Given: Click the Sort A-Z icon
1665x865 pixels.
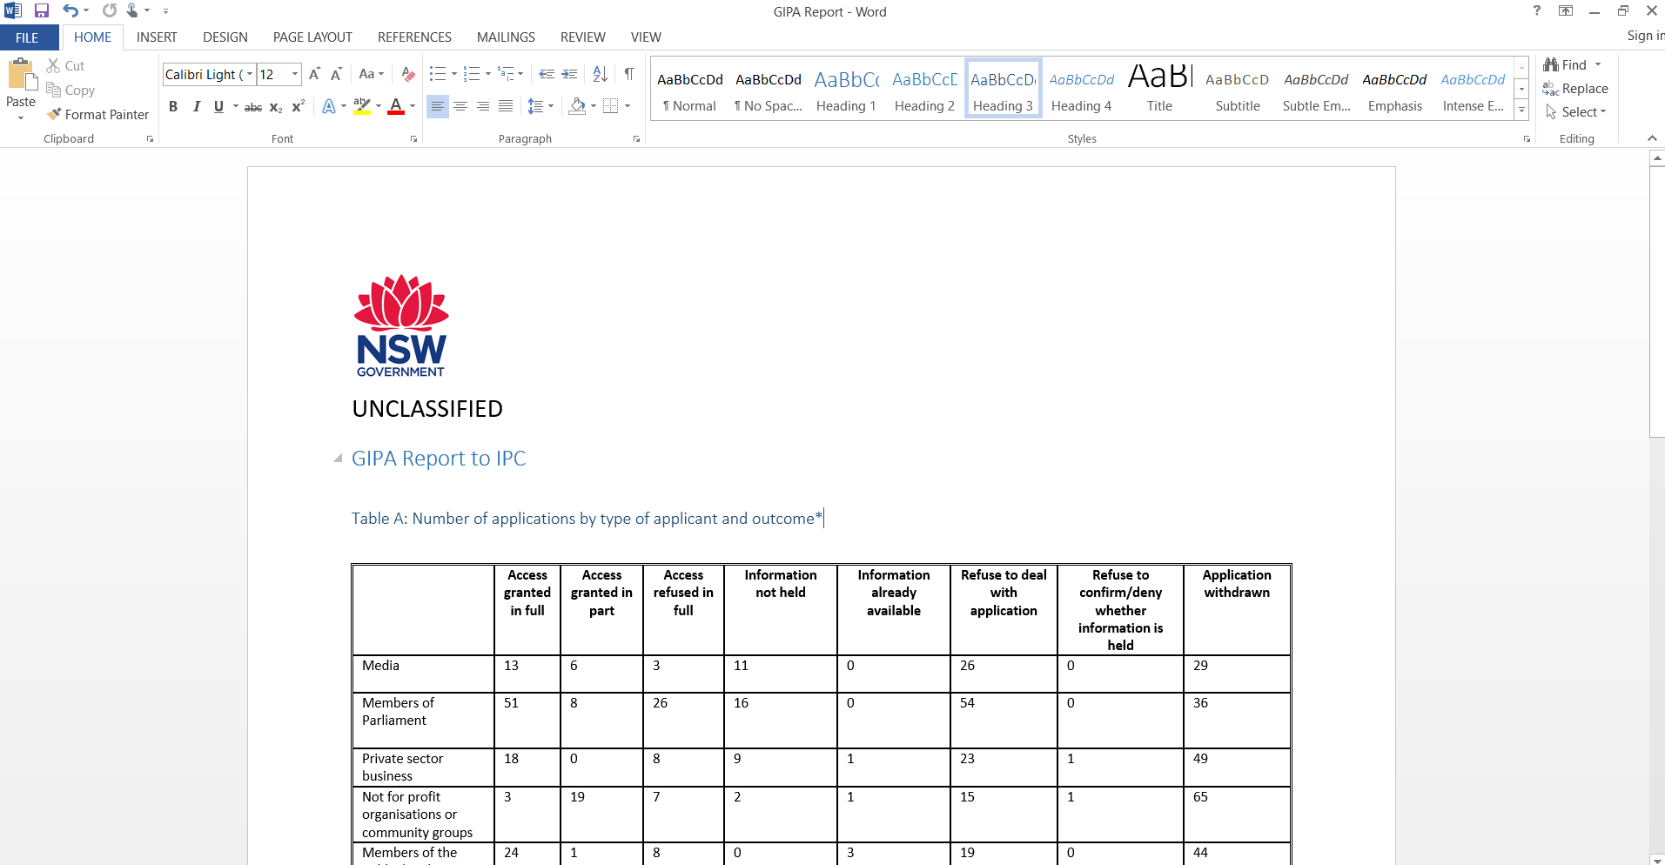Looking at the screenshot, I should (x=600, y=74).
